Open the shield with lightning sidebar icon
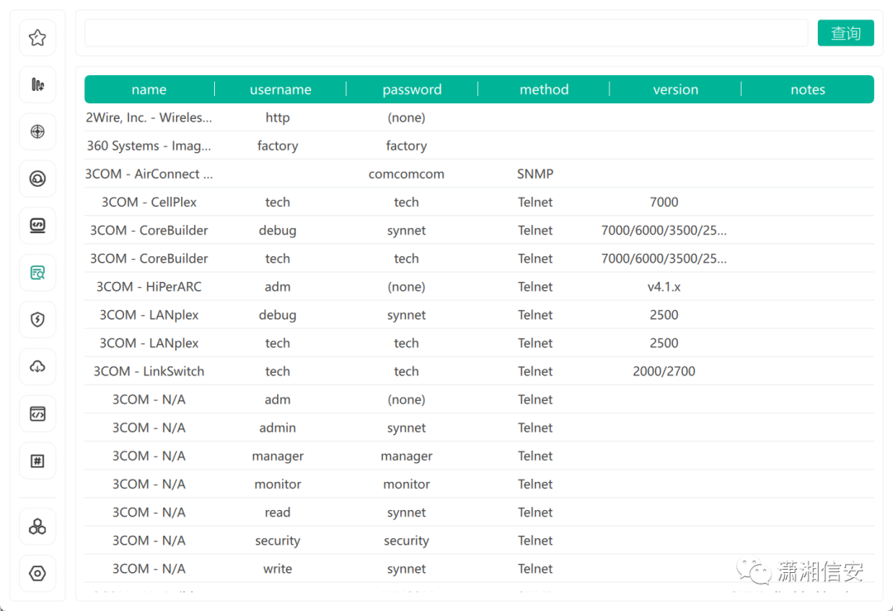This screenshot has width=893, height=611. point(37,319)
